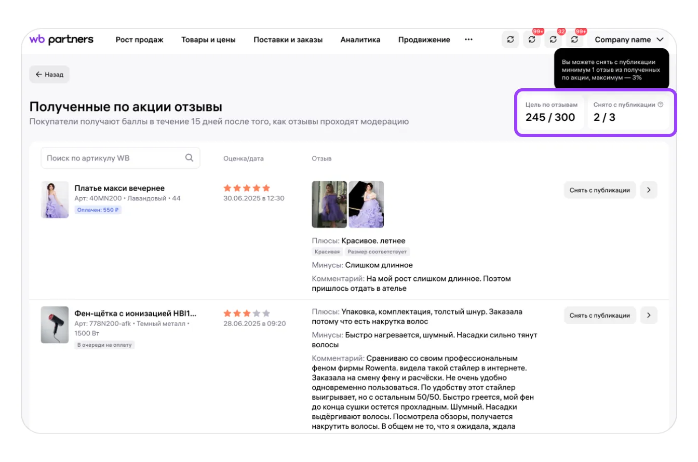Click the magnifier icon in the search field
This screenshot has height=462, width=698.
pyautogui.click(x=189, y=158)
